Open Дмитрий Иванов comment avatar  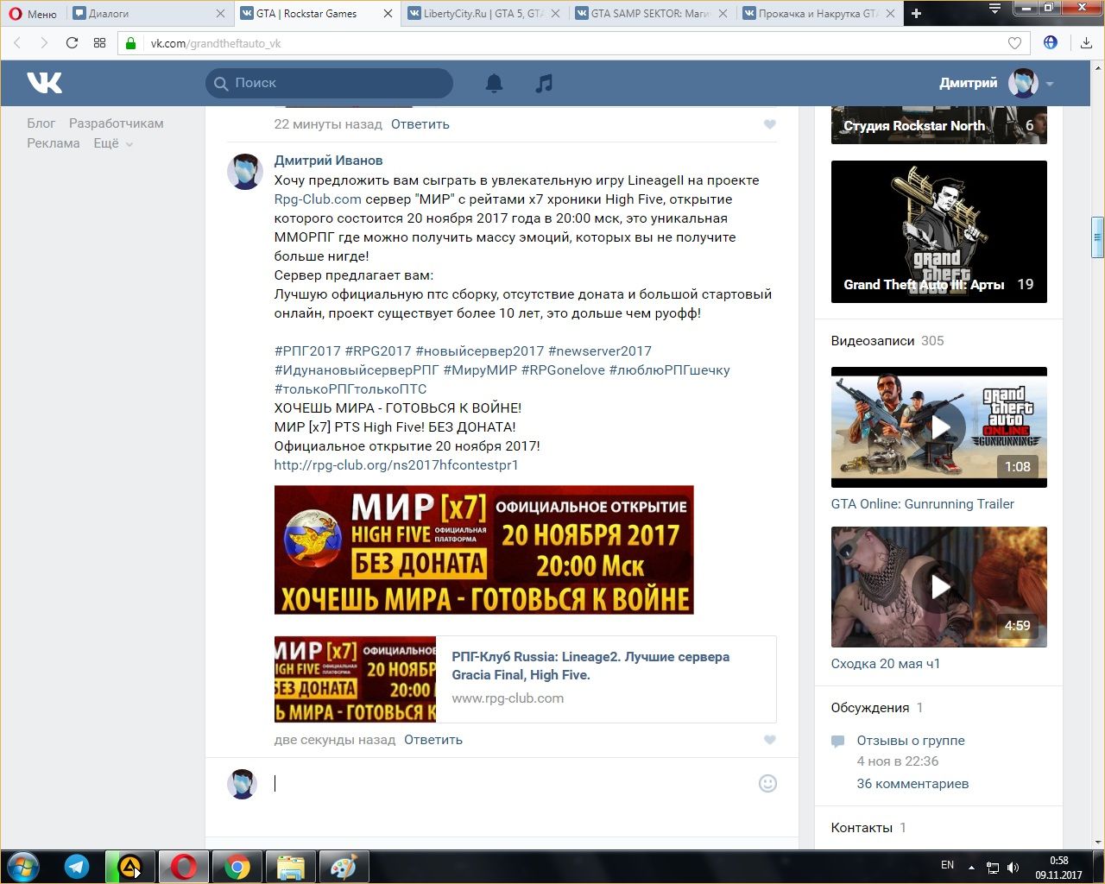coord(245,171)
